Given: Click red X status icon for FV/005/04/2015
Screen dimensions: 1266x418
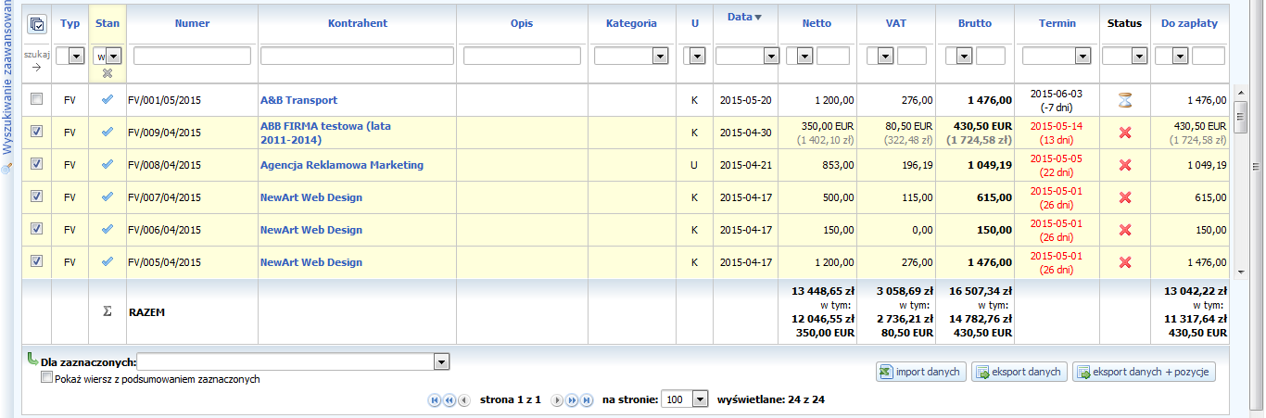Looking at the screenshot, I should click(x=1125, y=262).
